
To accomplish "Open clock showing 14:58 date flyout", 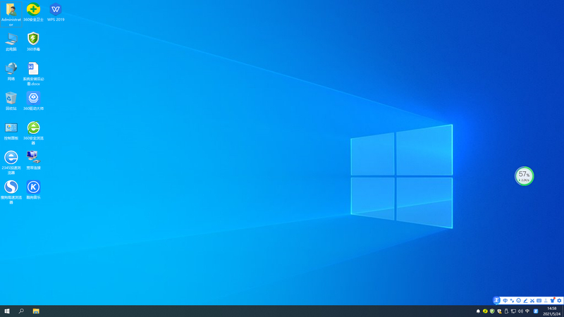I will click(x=552, y=311).
